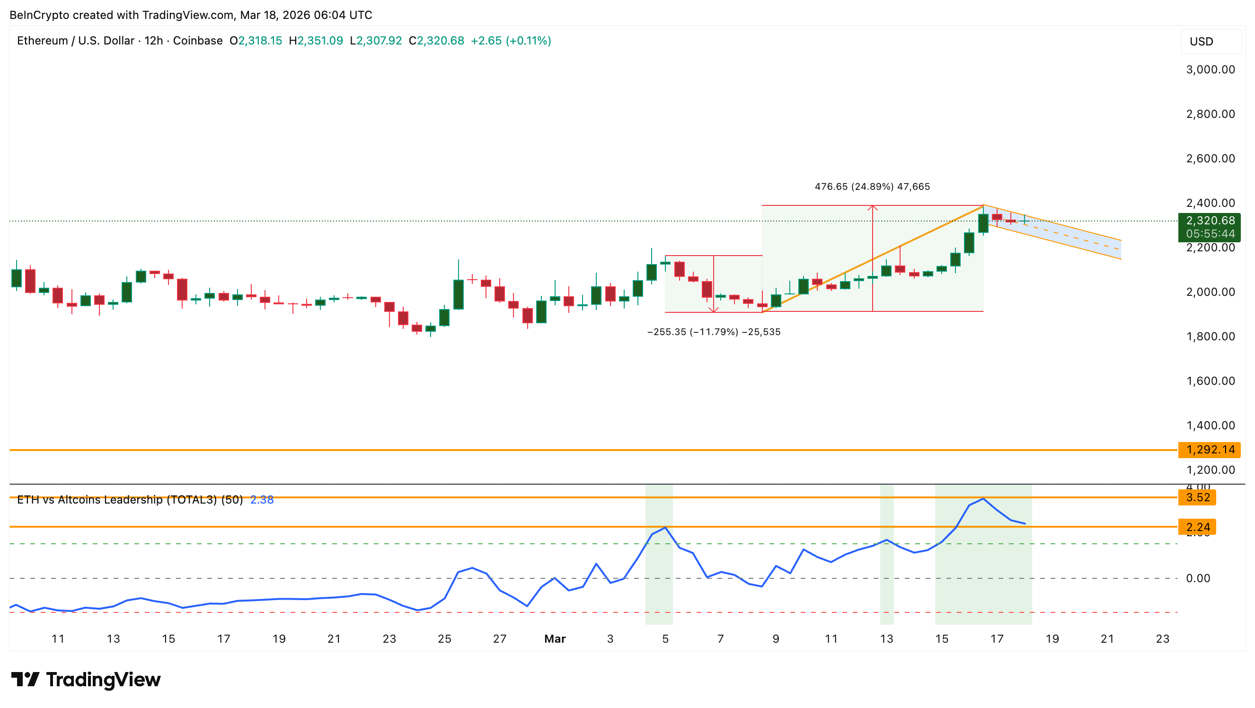Click the TradingView logo icon
The image size is (1255, 708).
click(x=25, y=679)
